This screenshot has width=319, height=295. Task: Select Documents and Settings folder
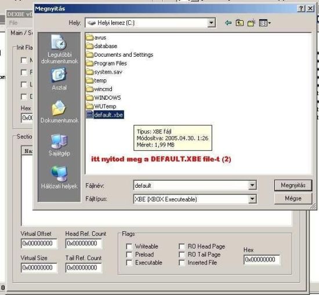119,54
